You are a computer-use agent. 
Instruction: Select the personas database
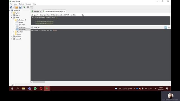click(x=18, y=36)
